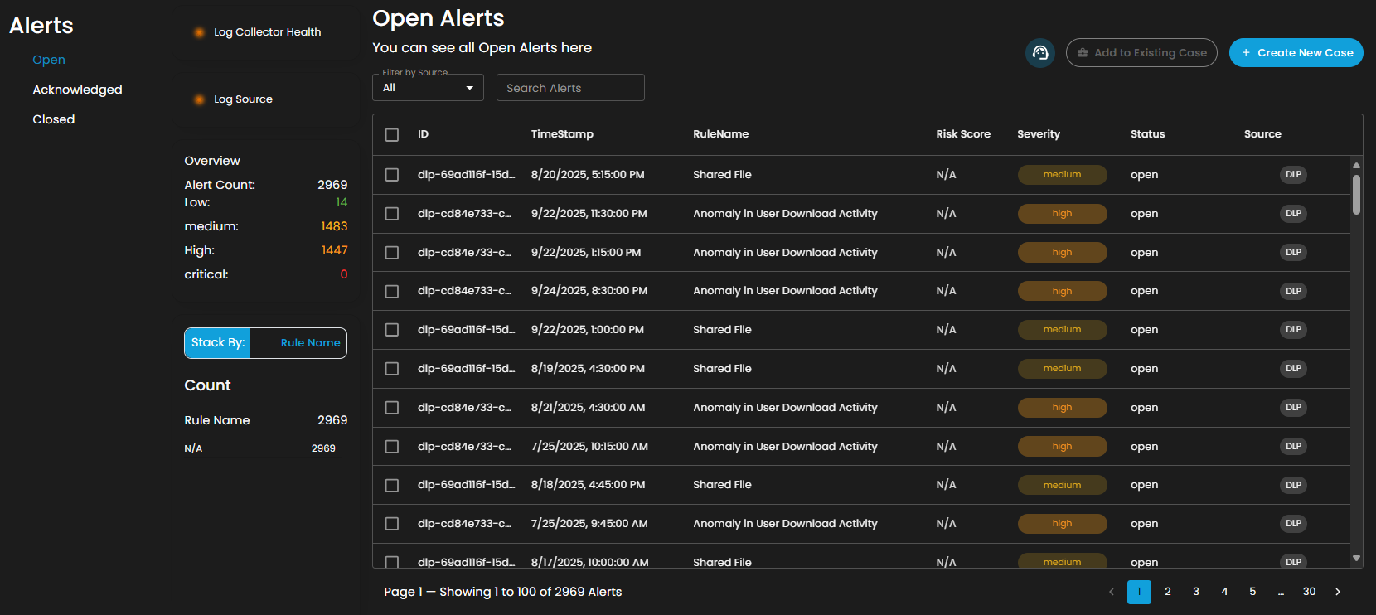Toggle the select-all checkbox in table header
The image size is (1376, 615).
[x=392, y=134]
